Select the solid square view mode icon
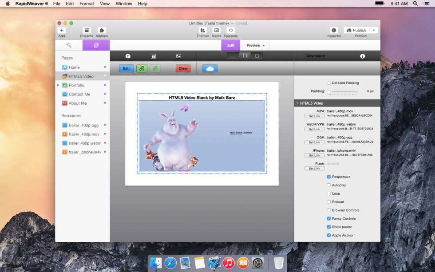 [257, 56]
